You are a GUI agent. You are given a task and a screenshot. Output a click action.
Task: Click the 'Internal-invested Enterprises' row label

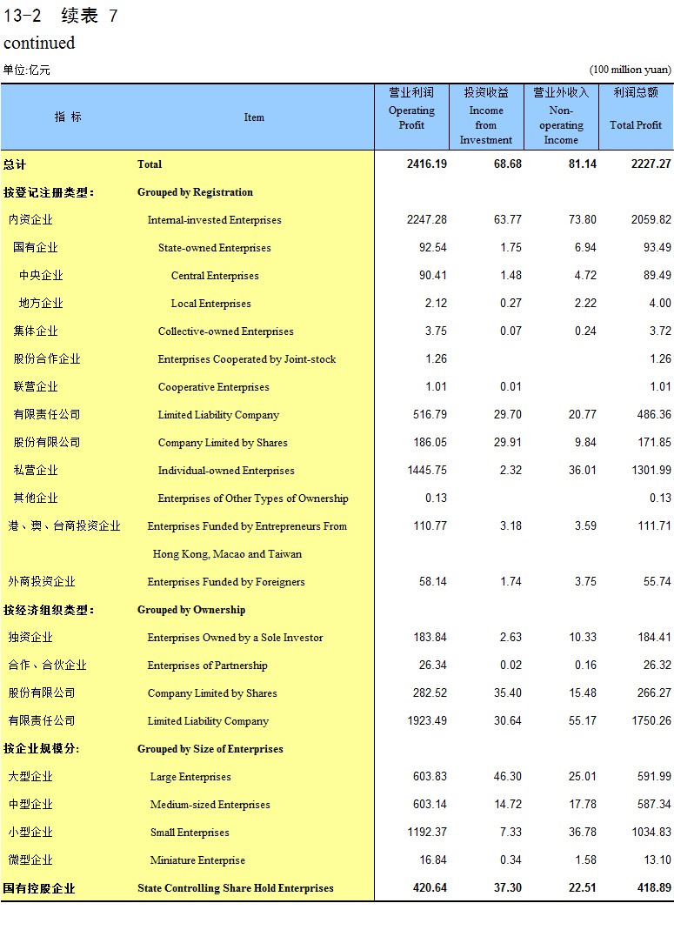click(215, 220)
